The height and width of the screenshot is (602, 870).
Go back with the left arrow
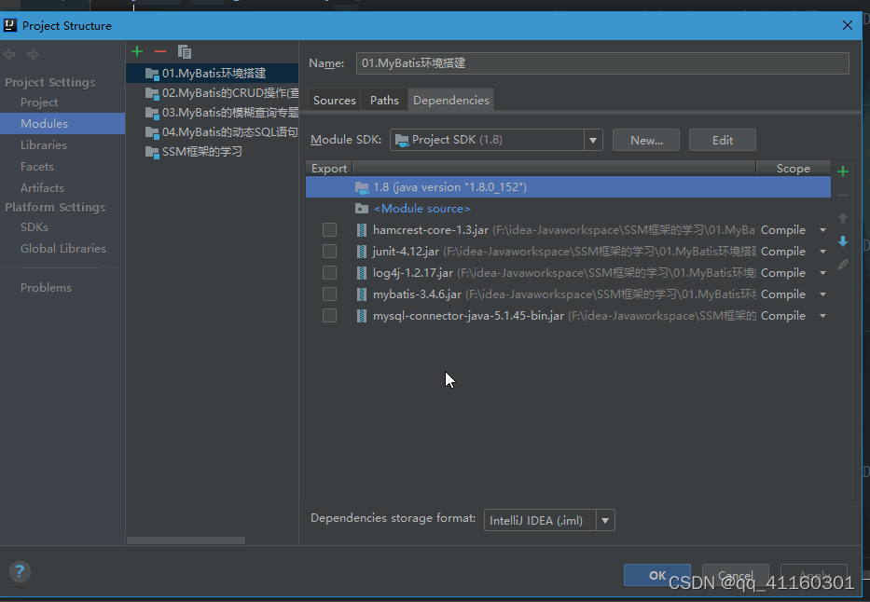9,54
